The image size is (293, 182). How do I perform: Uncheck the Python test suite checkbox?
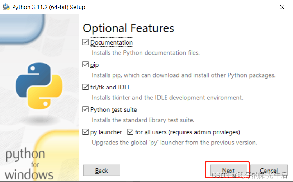point(85,109)
